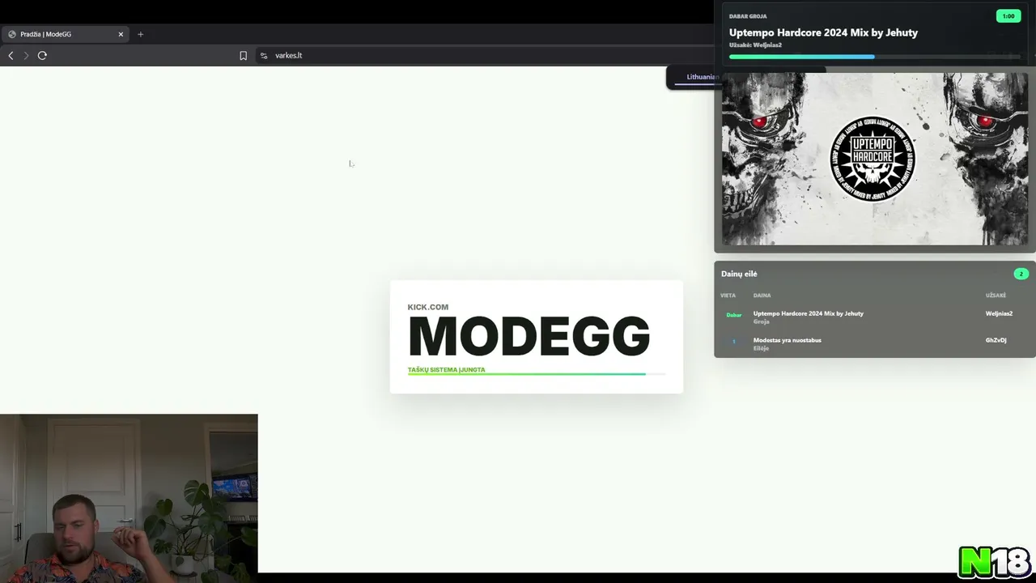The width and height of the screenshot is (1036, 583).
Task: Go back using the browser back arrow
Action: click(11, 55)
